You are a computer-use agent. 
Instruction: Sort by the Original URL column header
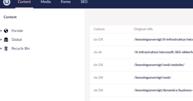click(143, 29)
